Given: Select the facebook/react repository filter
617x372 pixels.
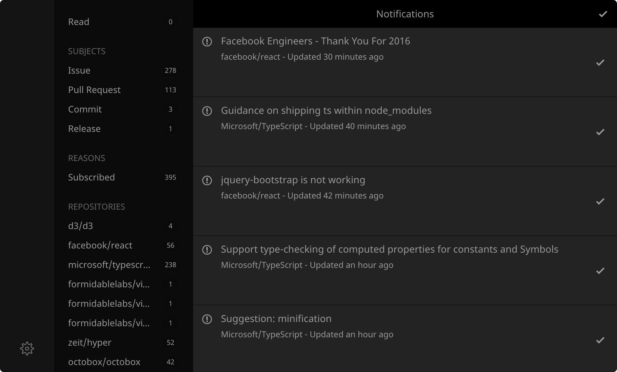Looking at the screenshot, I should [123, 245].
